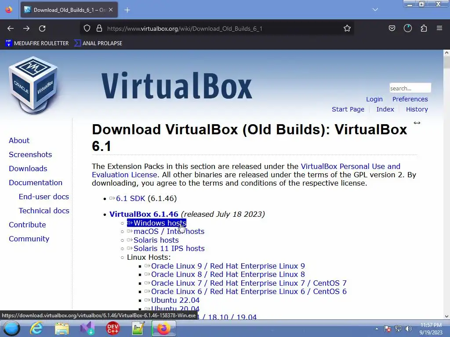Open Windows Explorer folder on taskbar
Viewport: 450px width, 337px height.
[62, 328]
